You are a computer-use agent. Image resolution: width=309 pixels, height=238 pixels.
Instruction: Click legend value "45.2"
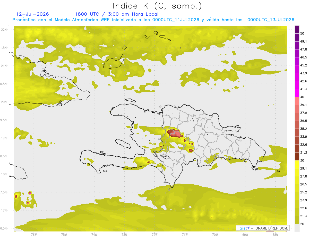304,65
